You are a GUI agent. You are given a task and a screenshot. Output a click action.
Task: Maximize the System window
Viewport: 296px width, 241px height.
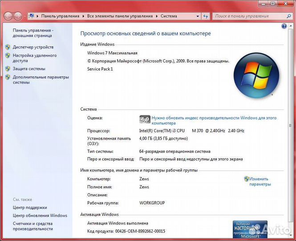(x=272, y=4)
